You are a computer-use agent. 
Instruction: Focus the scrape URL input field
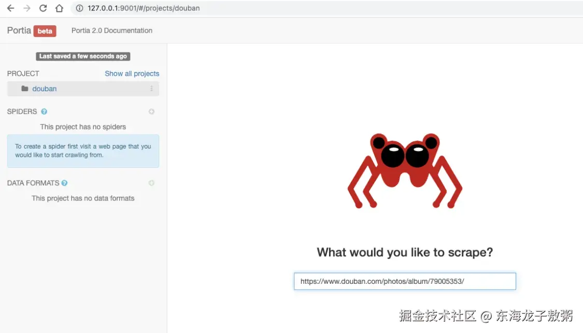tap(405, 281)
